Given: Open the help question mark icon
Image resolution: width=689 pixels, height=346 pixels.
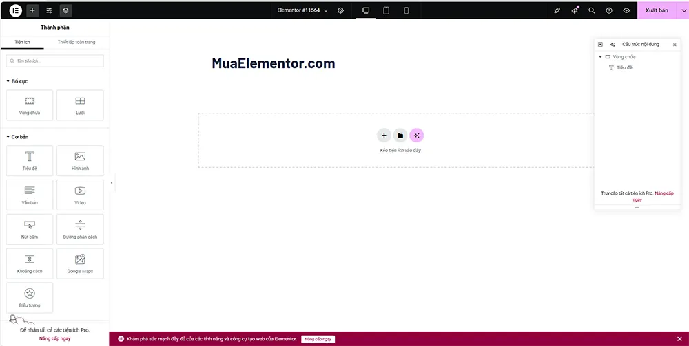Looking at the screenshot, I should (x=609, y=10).
